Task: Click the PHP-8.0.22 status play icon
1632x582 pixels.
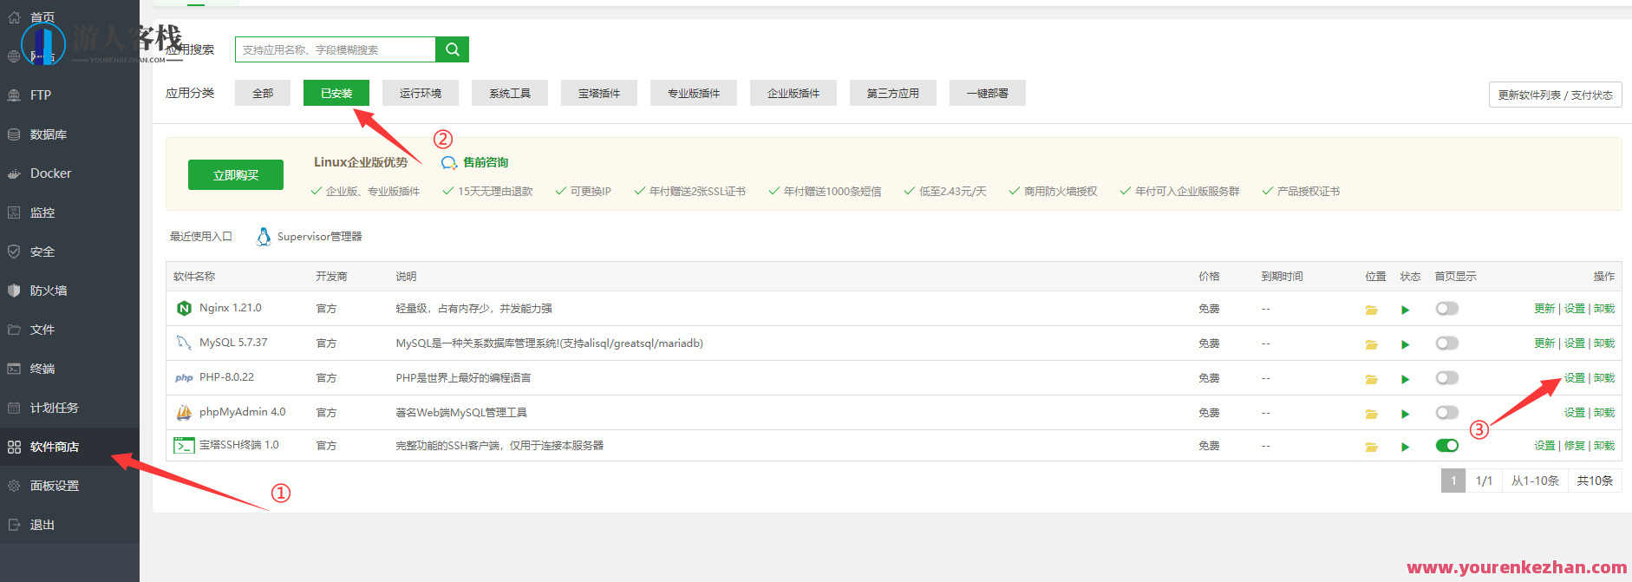Action: (1405, 379)
